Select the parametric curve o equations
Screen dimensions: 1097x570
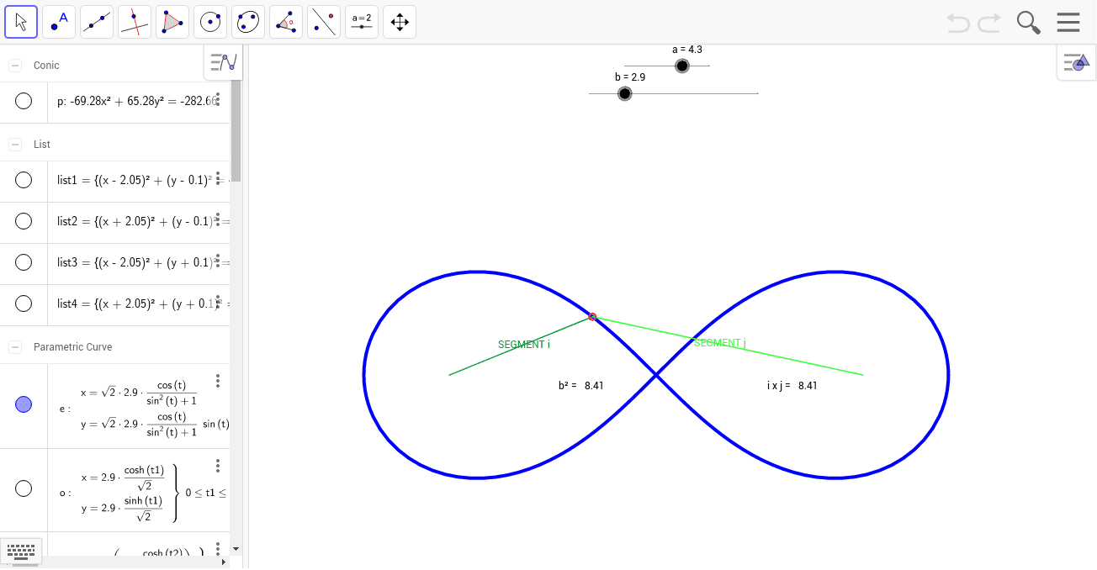pyautogui.click(x=144, y=493)
